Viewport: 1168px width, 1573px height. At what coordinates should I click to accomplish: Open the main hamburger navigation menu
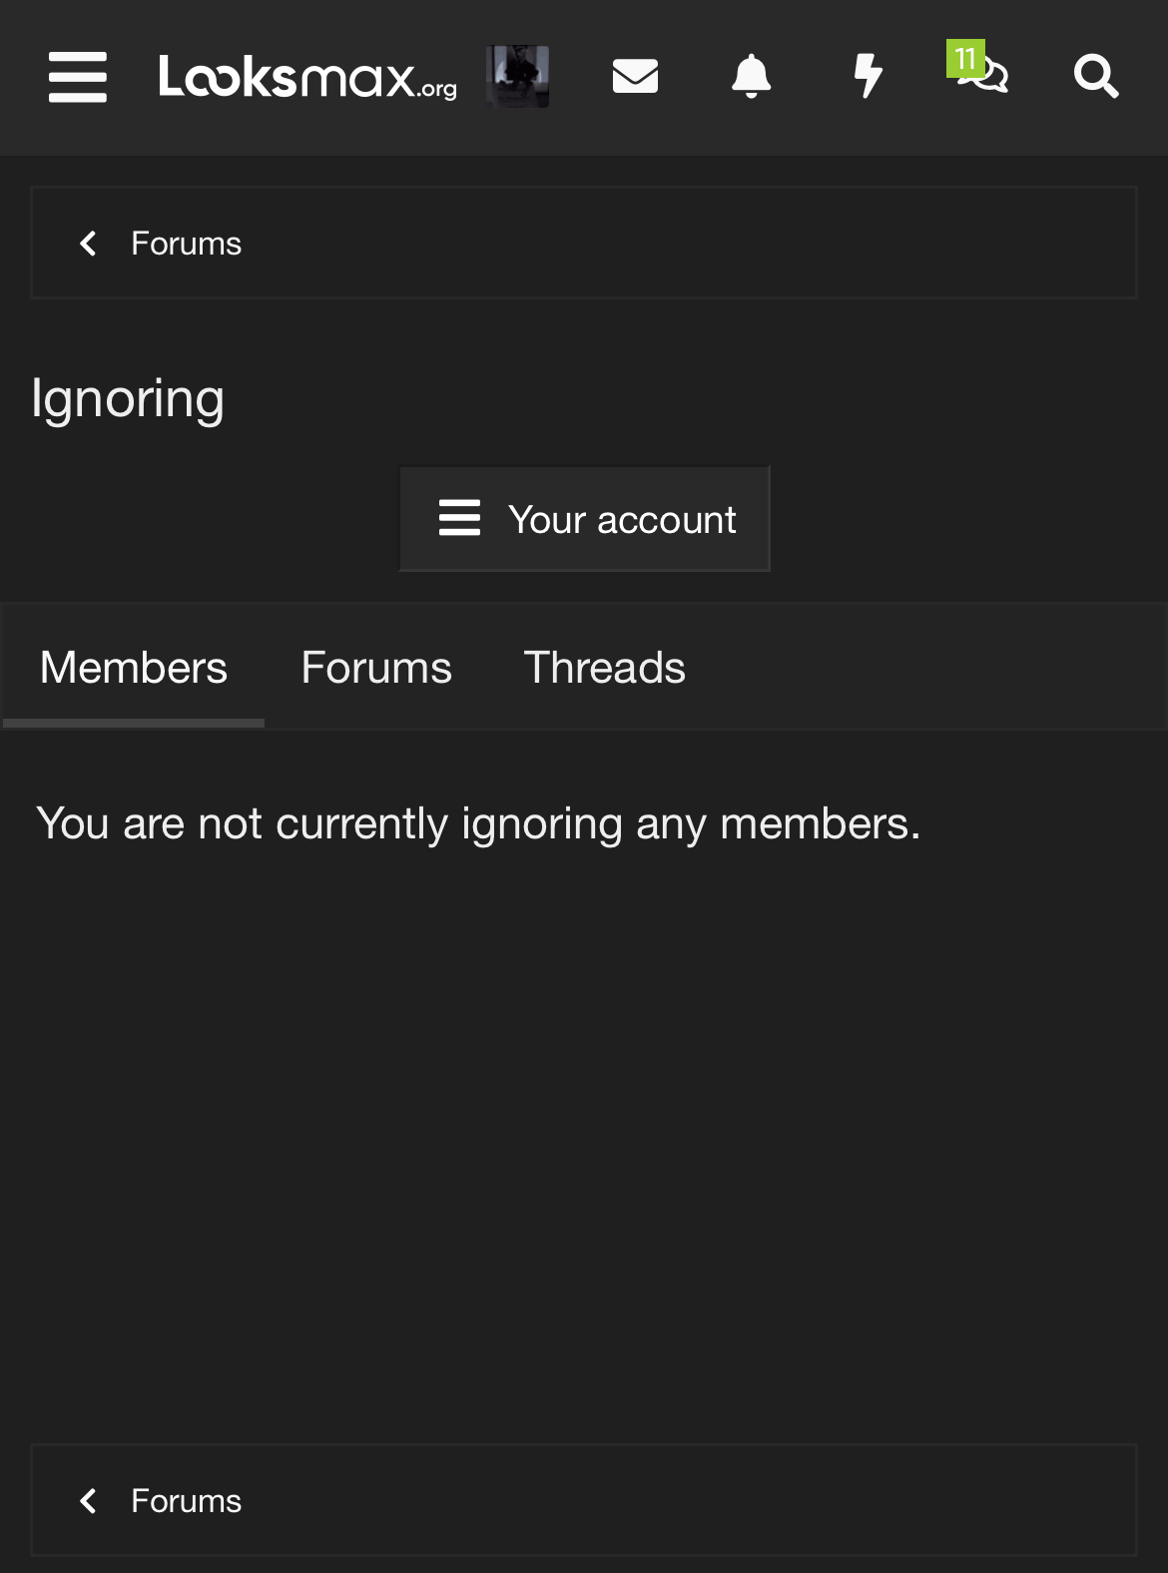pos(78,77)
